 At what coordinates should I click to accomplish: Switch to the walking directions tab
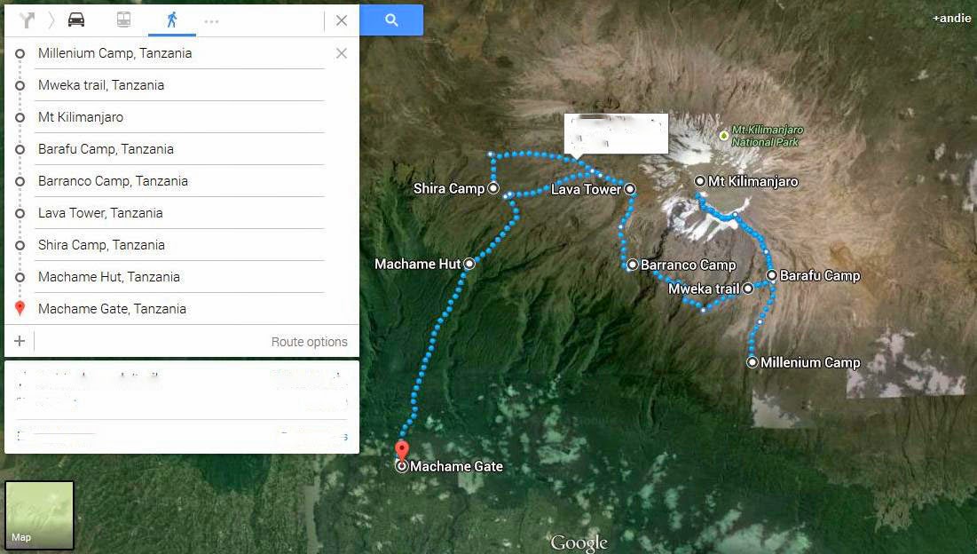click(171, 18)
